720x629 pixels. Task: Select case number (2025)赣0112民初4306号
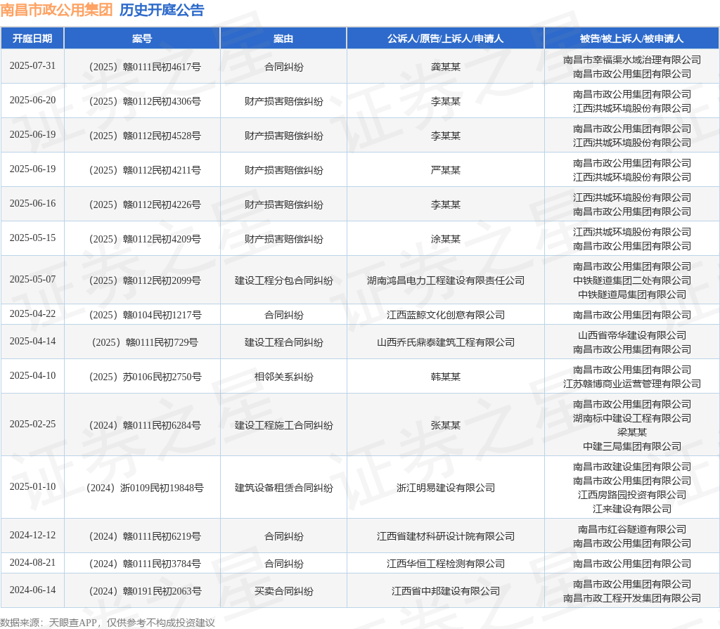click(x=145, y=101)
